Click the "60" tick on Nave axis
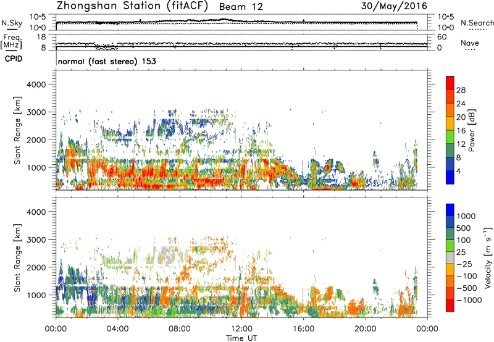Image resolution: width=494 pixels, height=342 pixels. 442,37
